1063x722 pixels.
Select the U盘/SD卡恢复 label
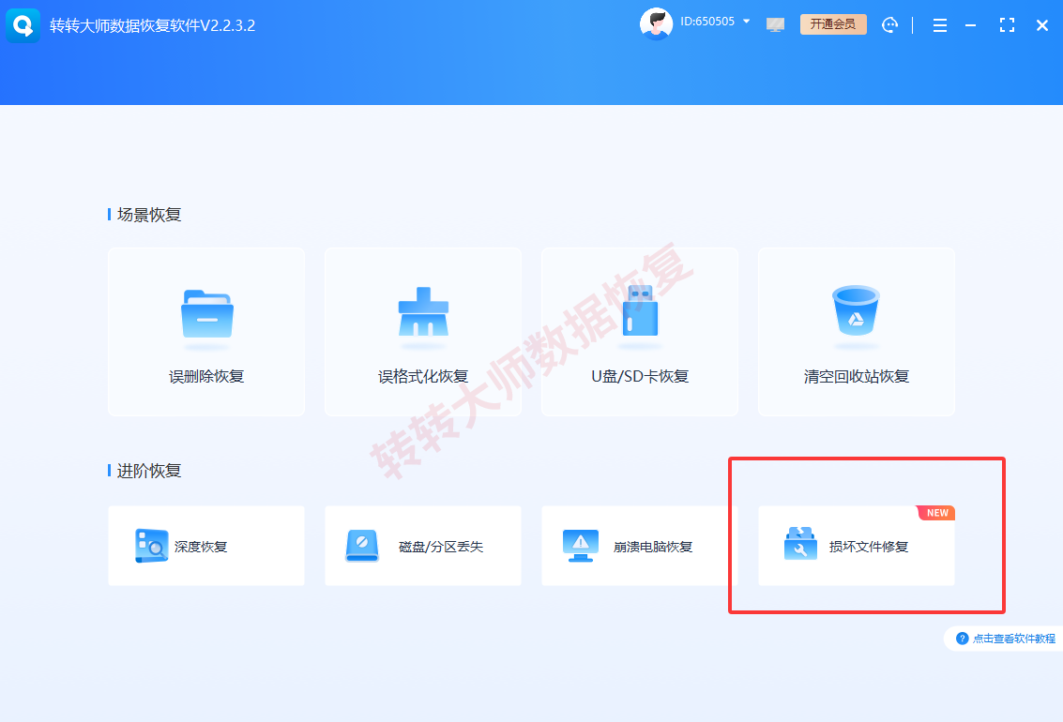(x=640, y=377)
